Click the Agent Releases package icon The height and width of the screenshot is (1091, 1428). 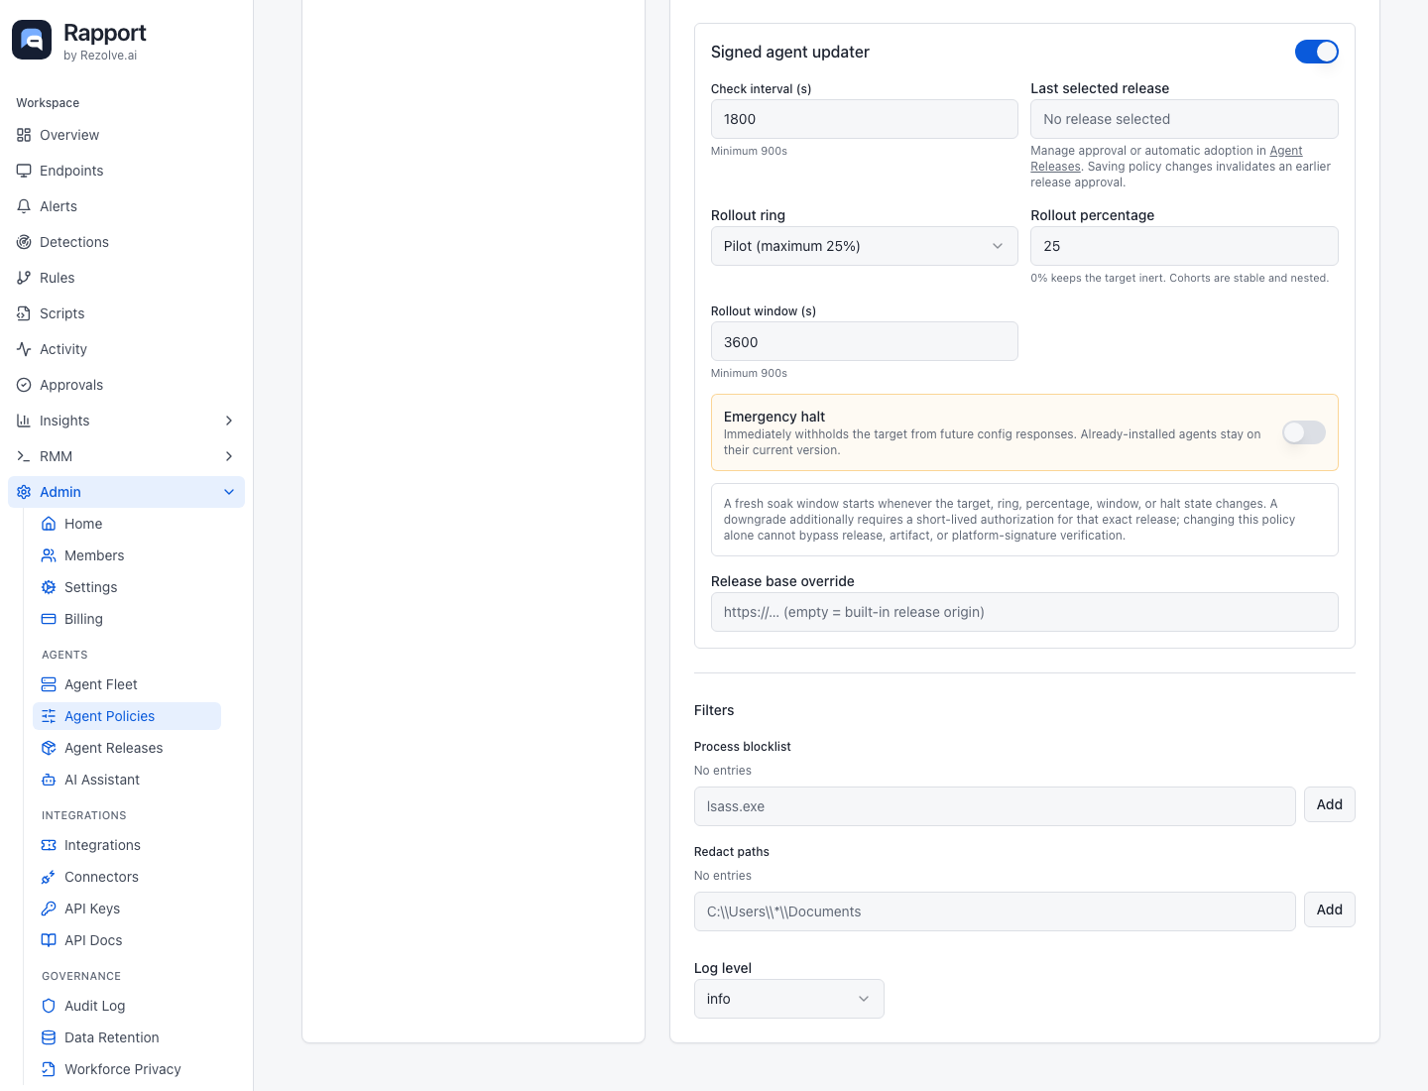pyautogui.click(x=49, y=748)
